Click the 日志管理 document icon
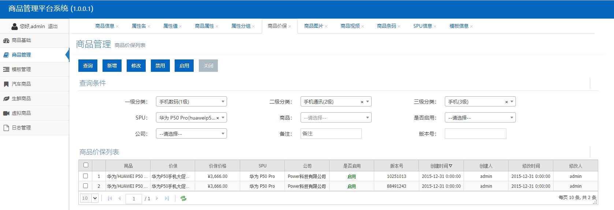The width and height of the screenshot is (614, 210). pyautogui.click(x=6, y=128)
